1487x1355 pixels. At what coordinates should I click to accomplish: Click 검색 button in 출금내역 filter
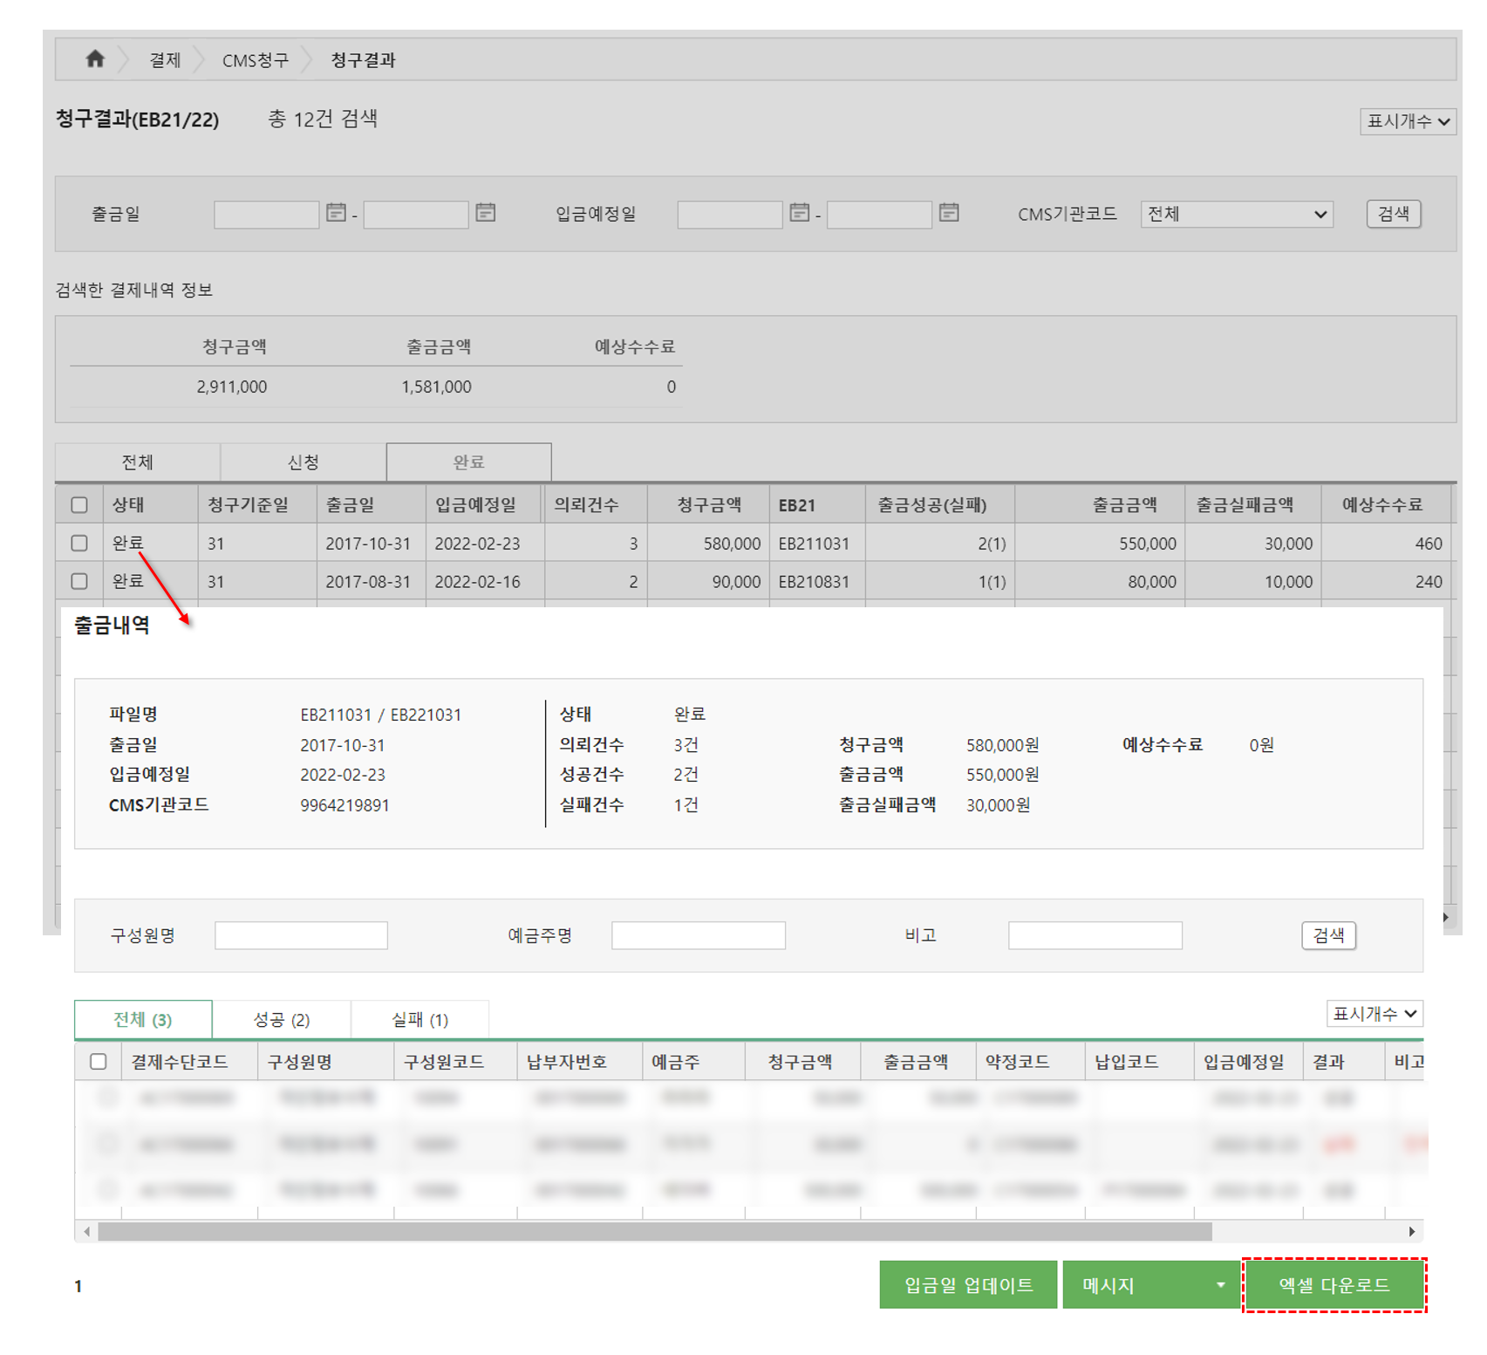click(x=1328, y=935)
